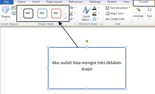155x94 pixels.
Task: Switch to the Page Layout tab
Action: 54,2
